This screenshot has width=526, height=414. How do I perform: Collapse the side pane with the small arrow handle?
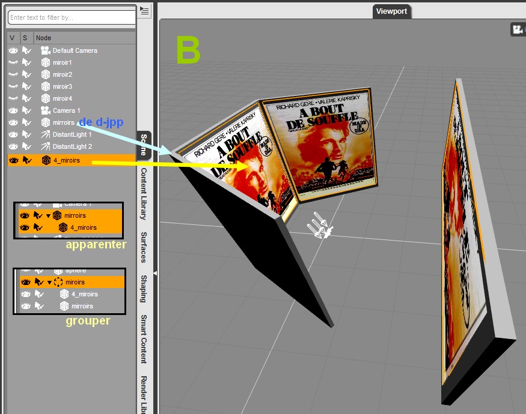pos(155,274)
